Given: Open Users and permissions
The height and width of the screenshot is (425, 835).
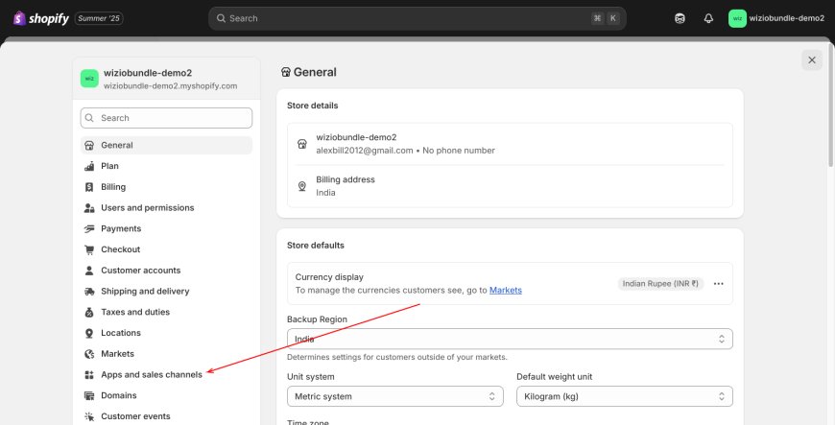Looking at the screenshot, I should pyautogui.click(x=166, y=208).
